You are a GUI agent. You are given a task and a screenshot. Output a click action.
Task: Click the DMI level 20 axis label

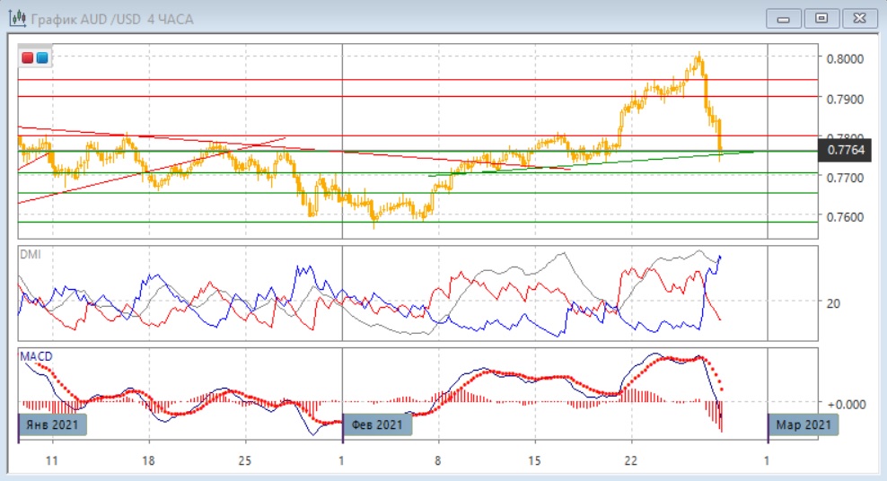click(833, 303)
